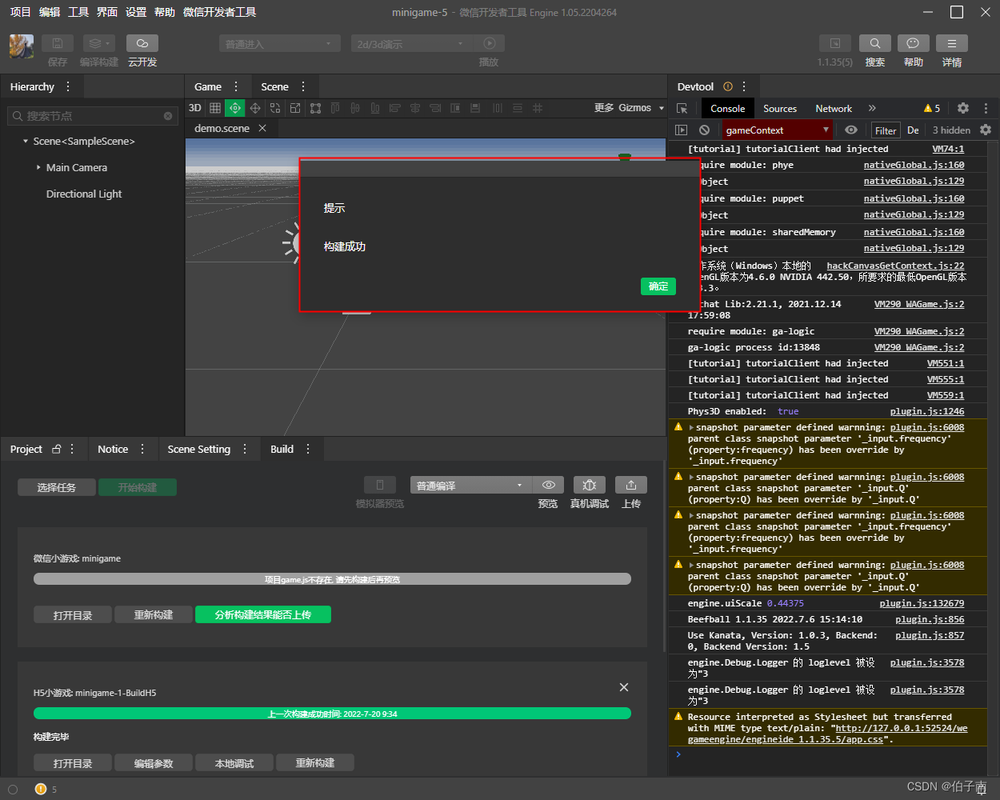
Task: Select Directional Light in the hierarchy
Action: tap(84, 194)
